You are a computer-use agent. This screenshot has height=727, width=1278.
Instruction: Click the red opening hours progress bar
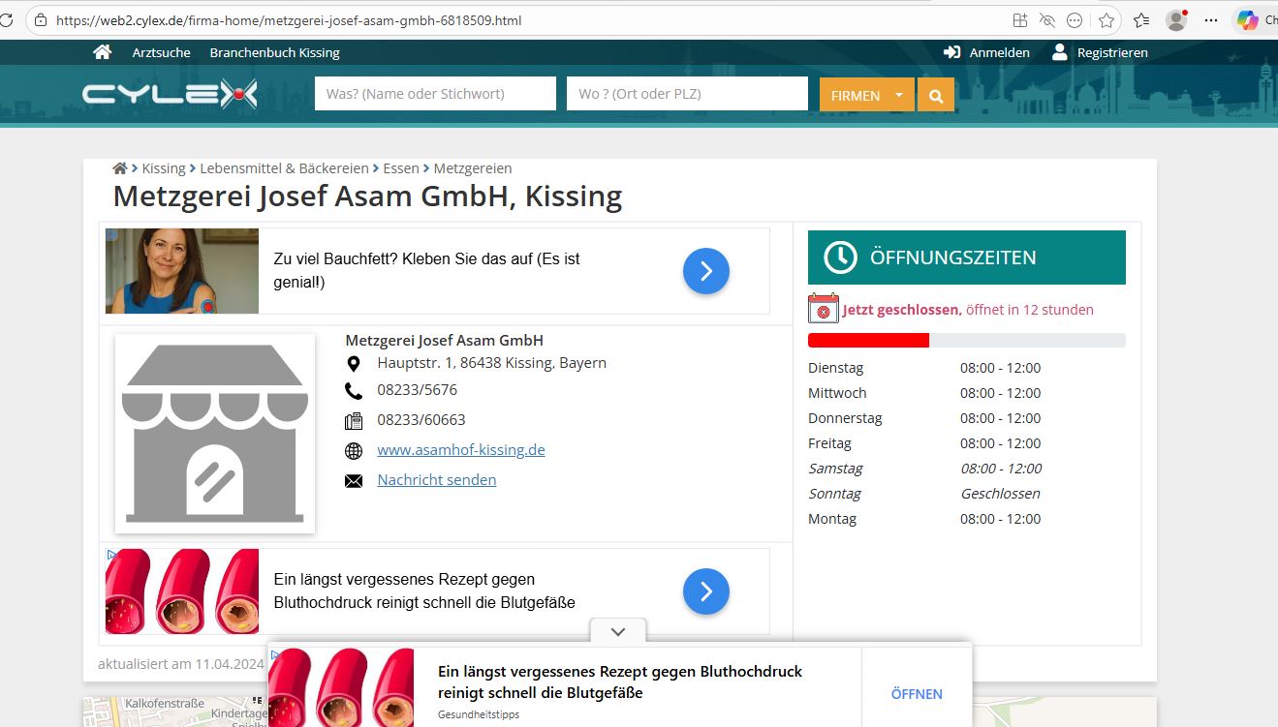(868, 340)
